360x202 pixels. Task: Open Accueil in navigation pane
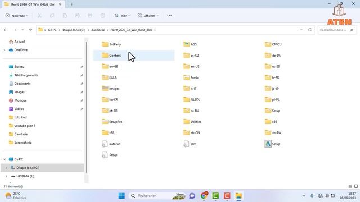[x=17, y=42]
